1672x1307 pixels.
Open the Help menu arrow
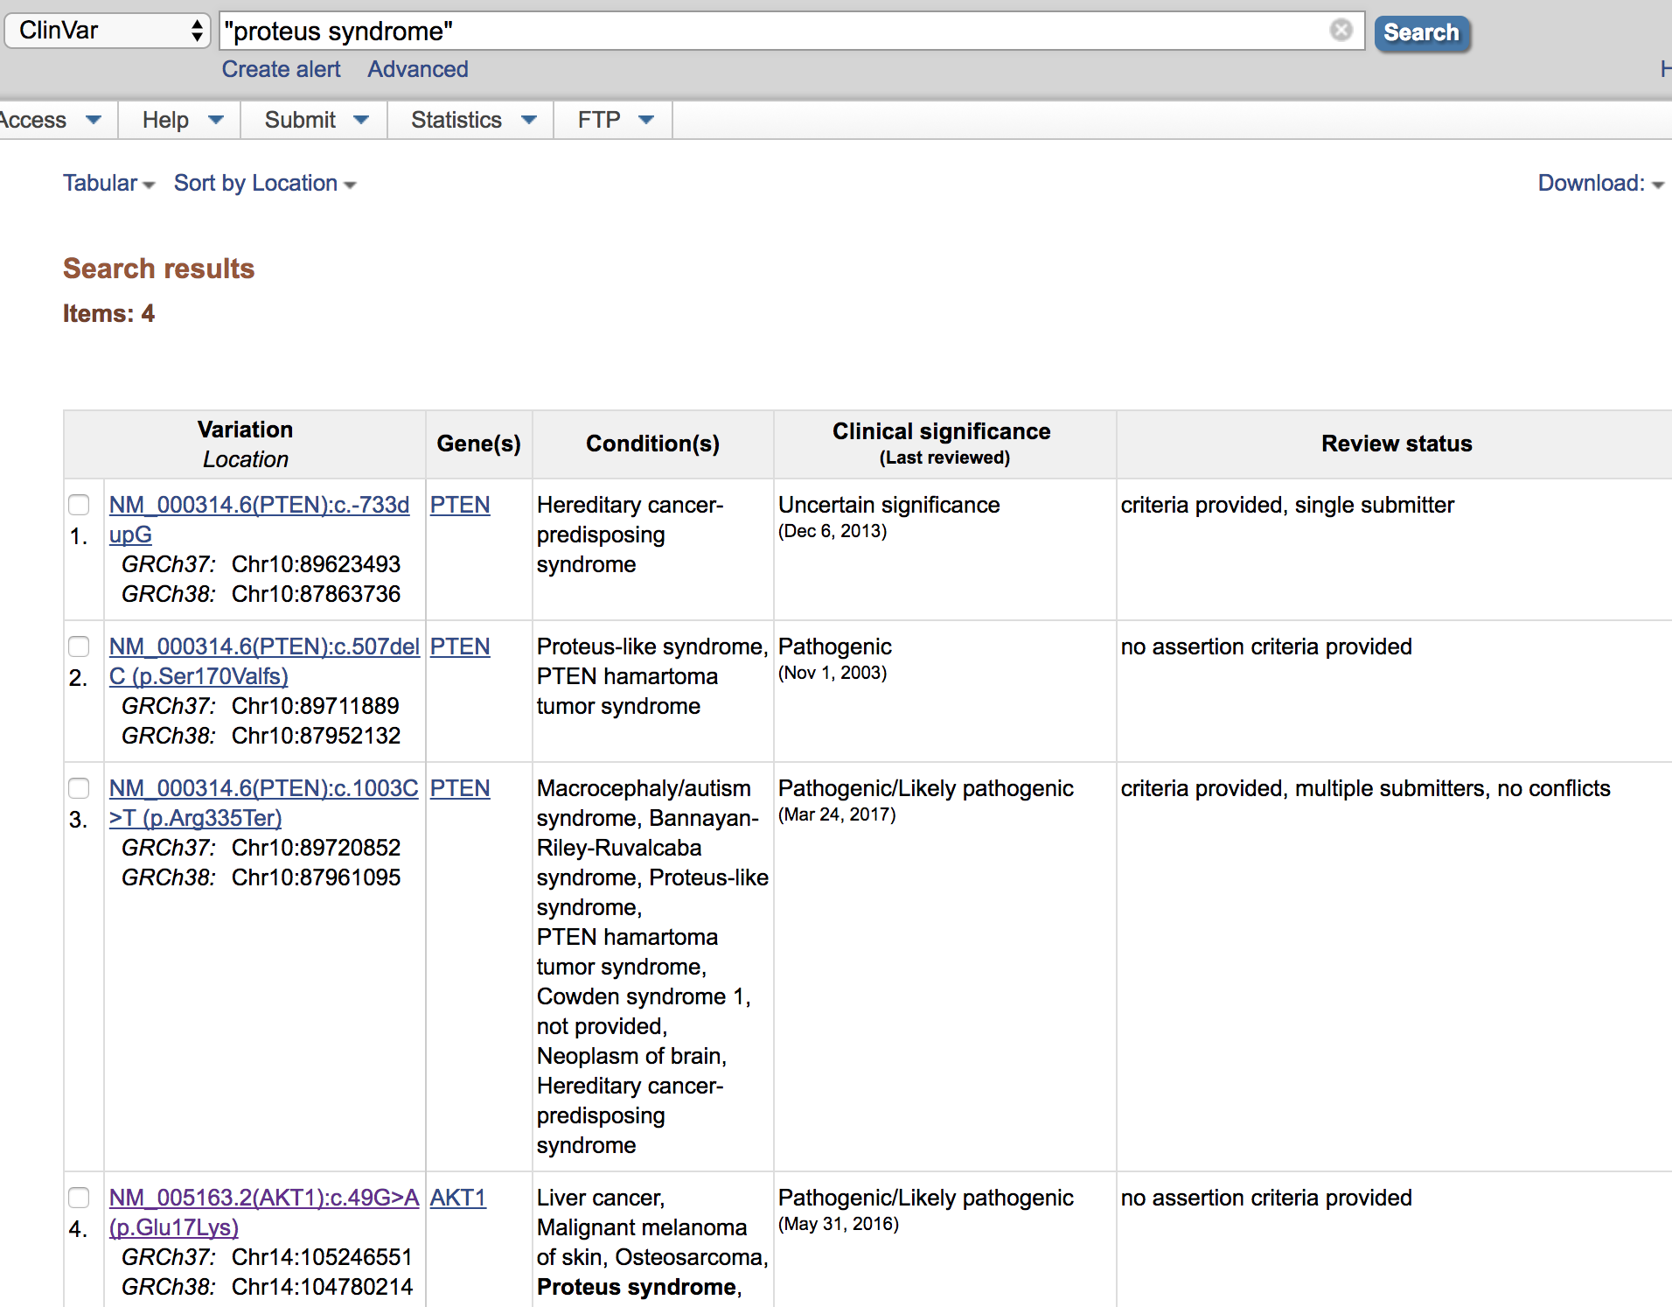click(216, 120)
